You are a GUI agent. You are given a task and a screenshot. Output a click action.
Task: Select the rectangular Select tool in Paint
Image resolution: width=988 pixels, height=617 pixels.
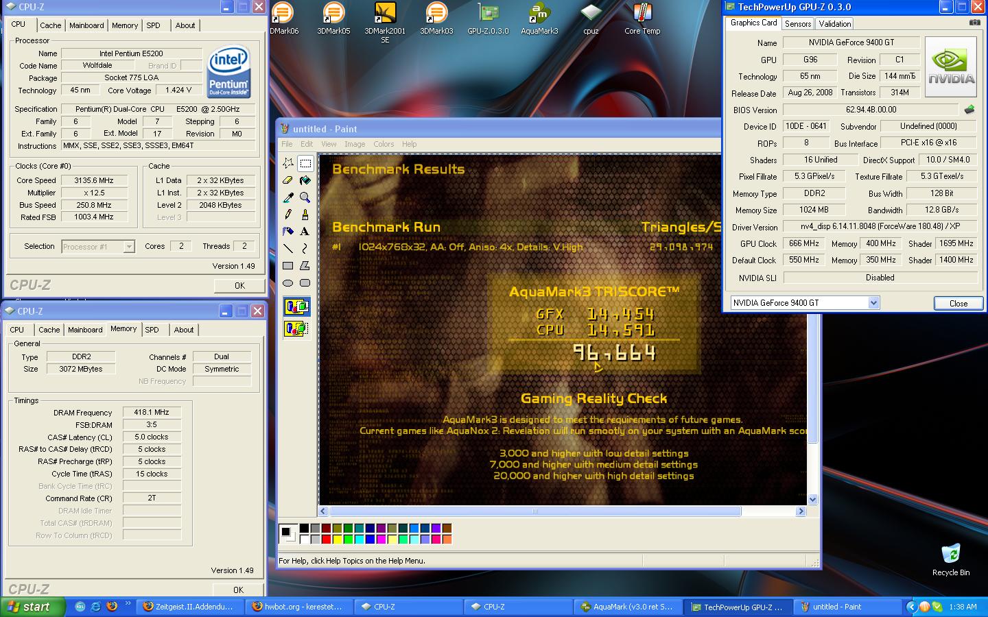tap(305, 163)
